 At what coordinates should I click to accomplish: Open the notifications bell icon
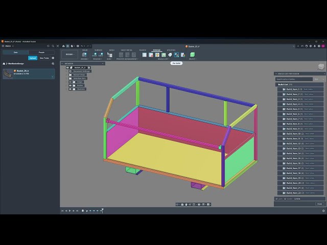coord(315,46)
